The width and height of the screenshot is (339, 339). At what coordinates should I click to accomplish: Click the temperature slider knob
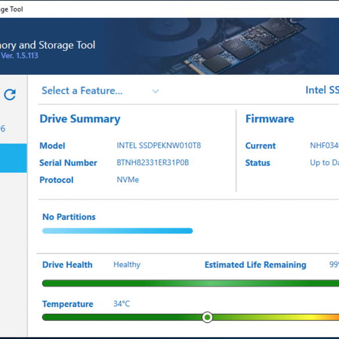pos(207,317)
